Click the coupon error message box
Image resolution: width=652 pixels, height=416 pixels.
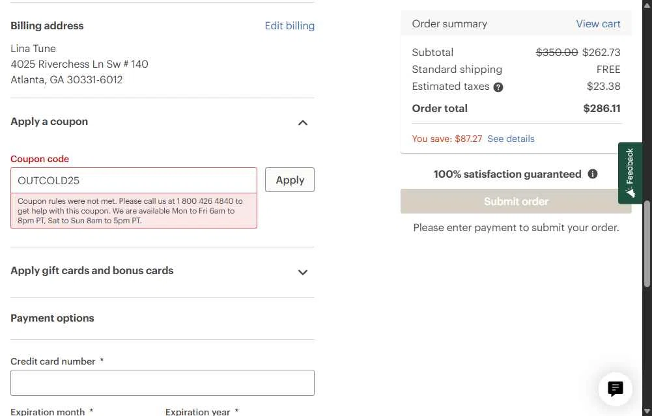pyautogui.click(x=134, y=211)
